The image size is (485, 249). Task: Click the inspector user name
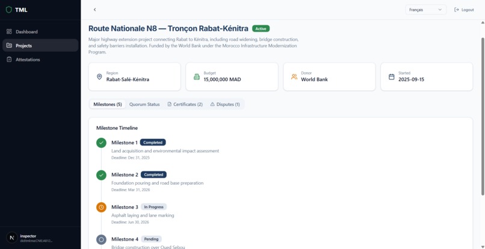[x=28, y=236]
